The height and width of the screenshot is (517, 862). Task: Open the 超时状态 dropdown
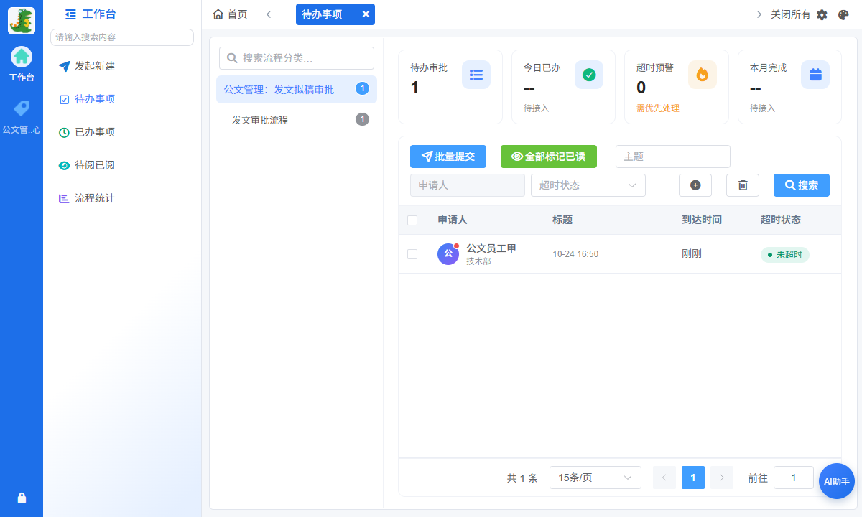[588, 185]
